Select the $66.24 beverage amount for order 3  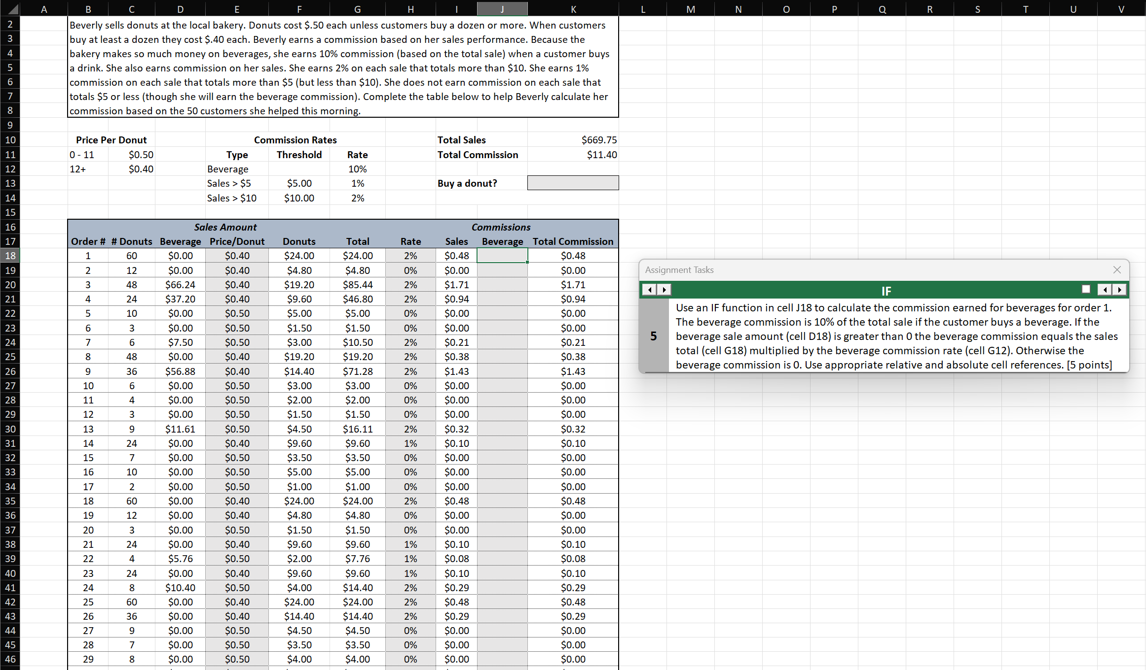tap(181, 284)
